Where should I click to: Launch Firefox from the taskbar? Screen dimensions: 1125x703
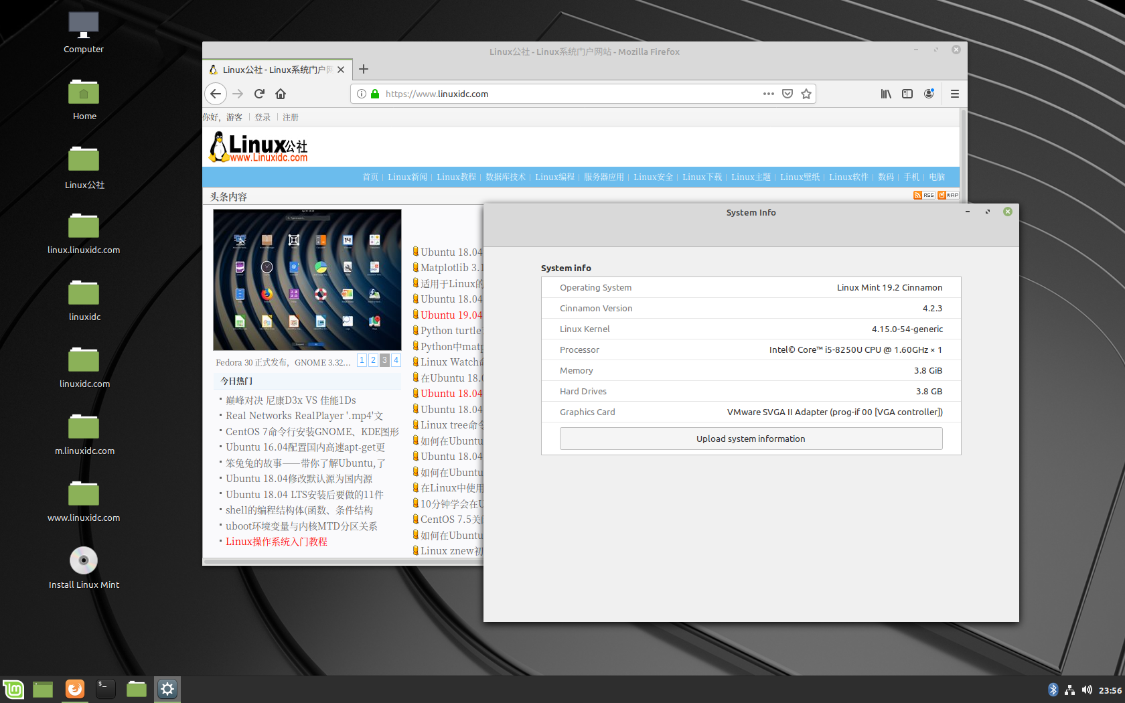pos(75,689)
